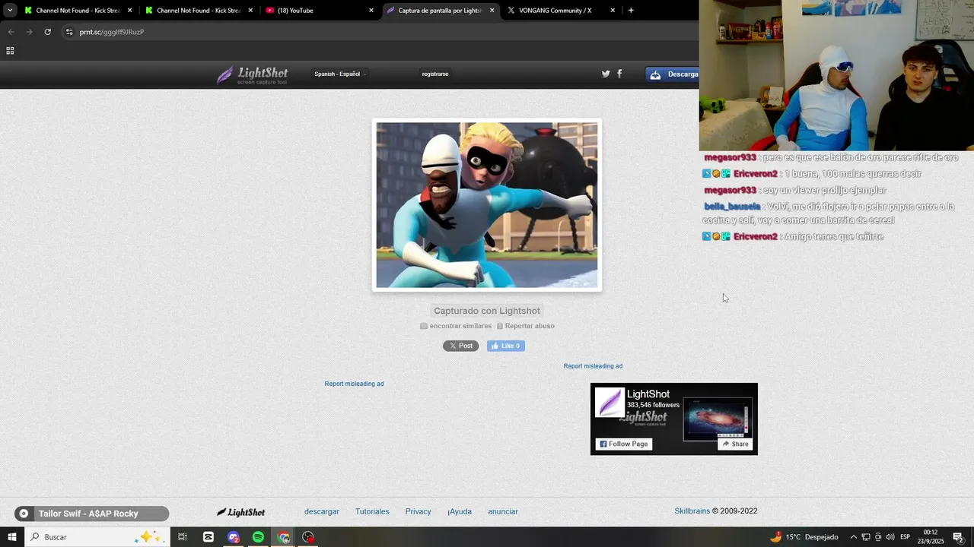Click Report misleading ad link on the left
The height and width of the screenshot is (547, 974).
354,384
